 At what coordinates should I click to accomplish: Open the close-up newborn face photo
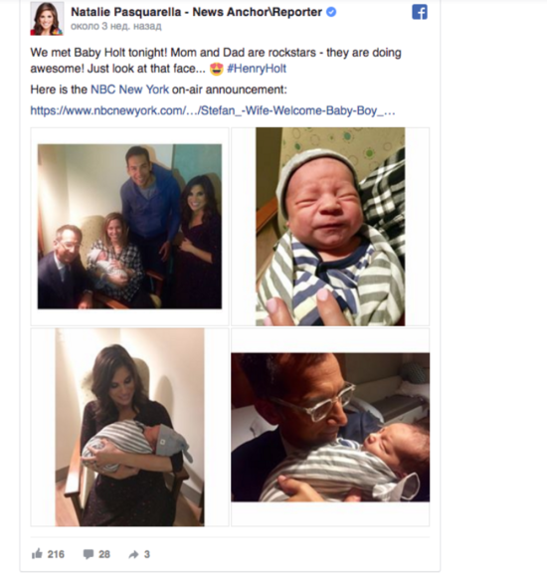(x=330, y=227)
